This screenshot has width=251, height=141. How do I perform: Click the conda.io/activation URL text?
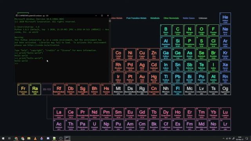(x=43, y=45)
